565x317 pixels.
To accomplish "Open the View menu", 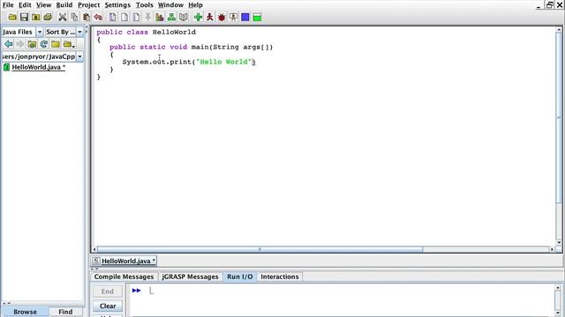I will 43,5.
